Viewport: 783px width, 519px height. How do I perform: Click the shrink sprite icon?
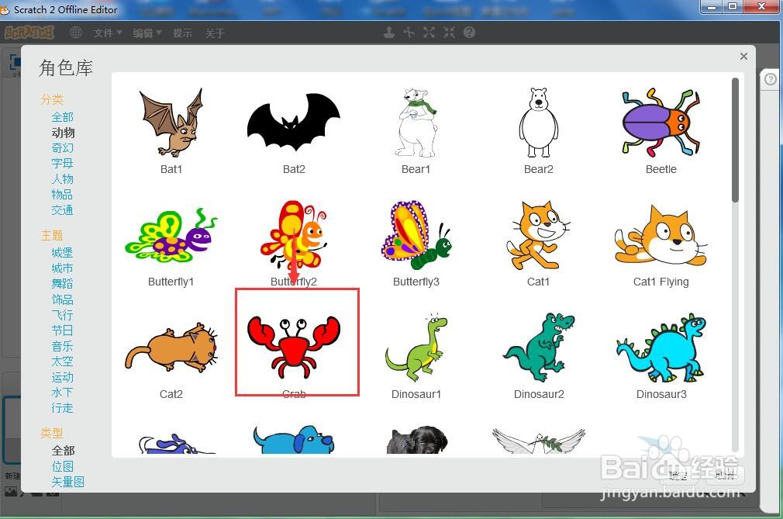coord(449,33)
